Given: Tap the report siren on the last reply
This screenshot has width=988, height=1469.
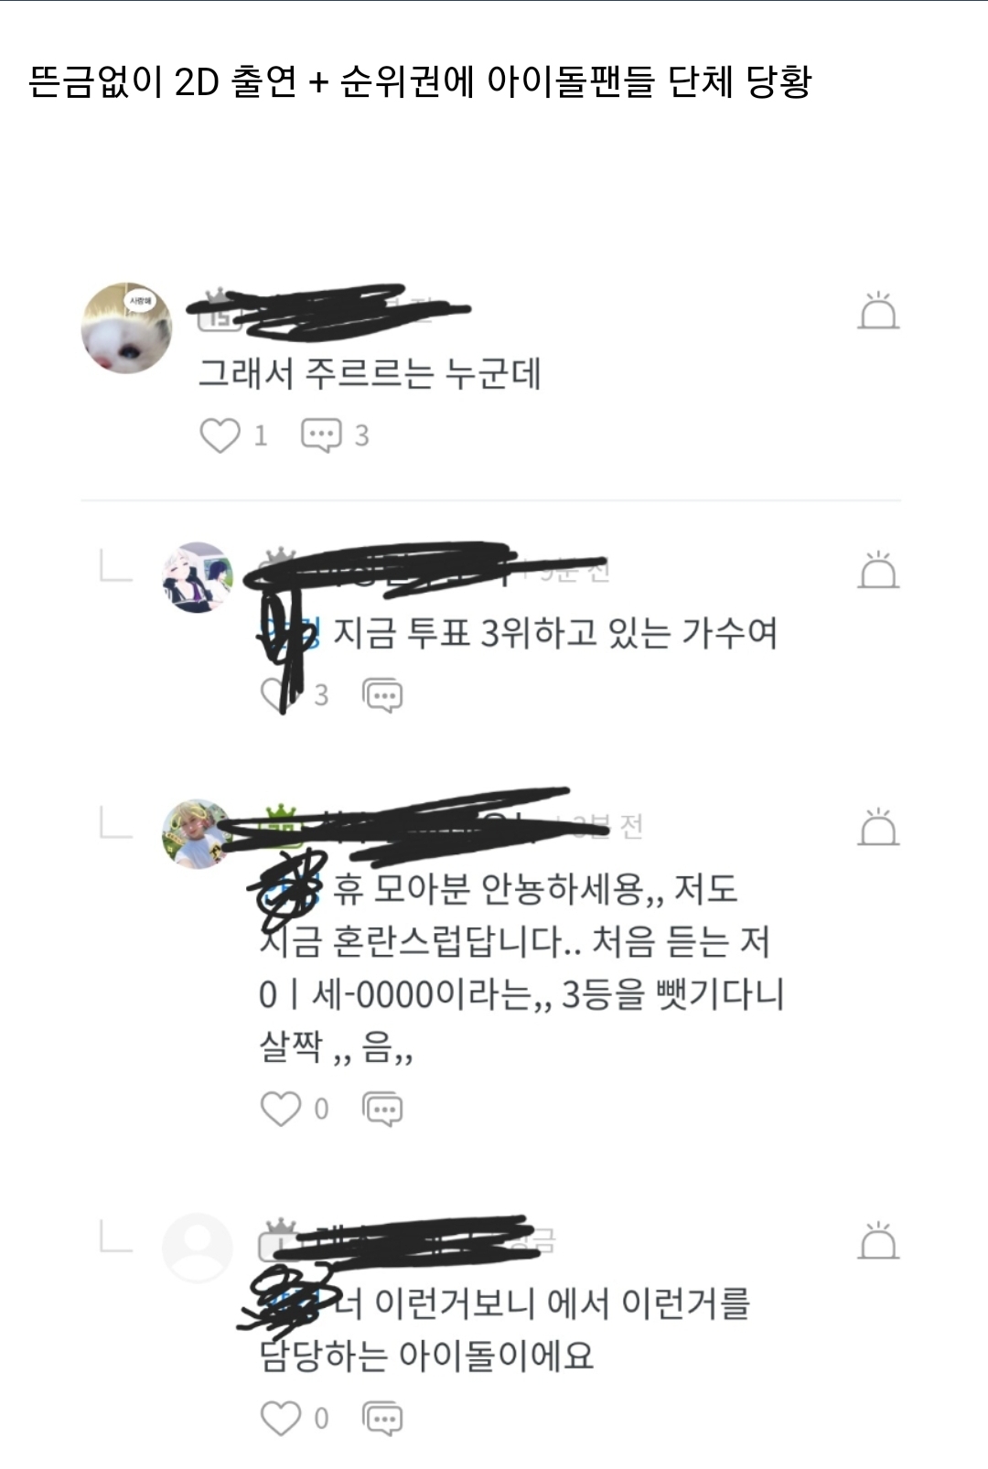Looking at the screenshot, I should pyautogui.click(x=878, y=1240).
